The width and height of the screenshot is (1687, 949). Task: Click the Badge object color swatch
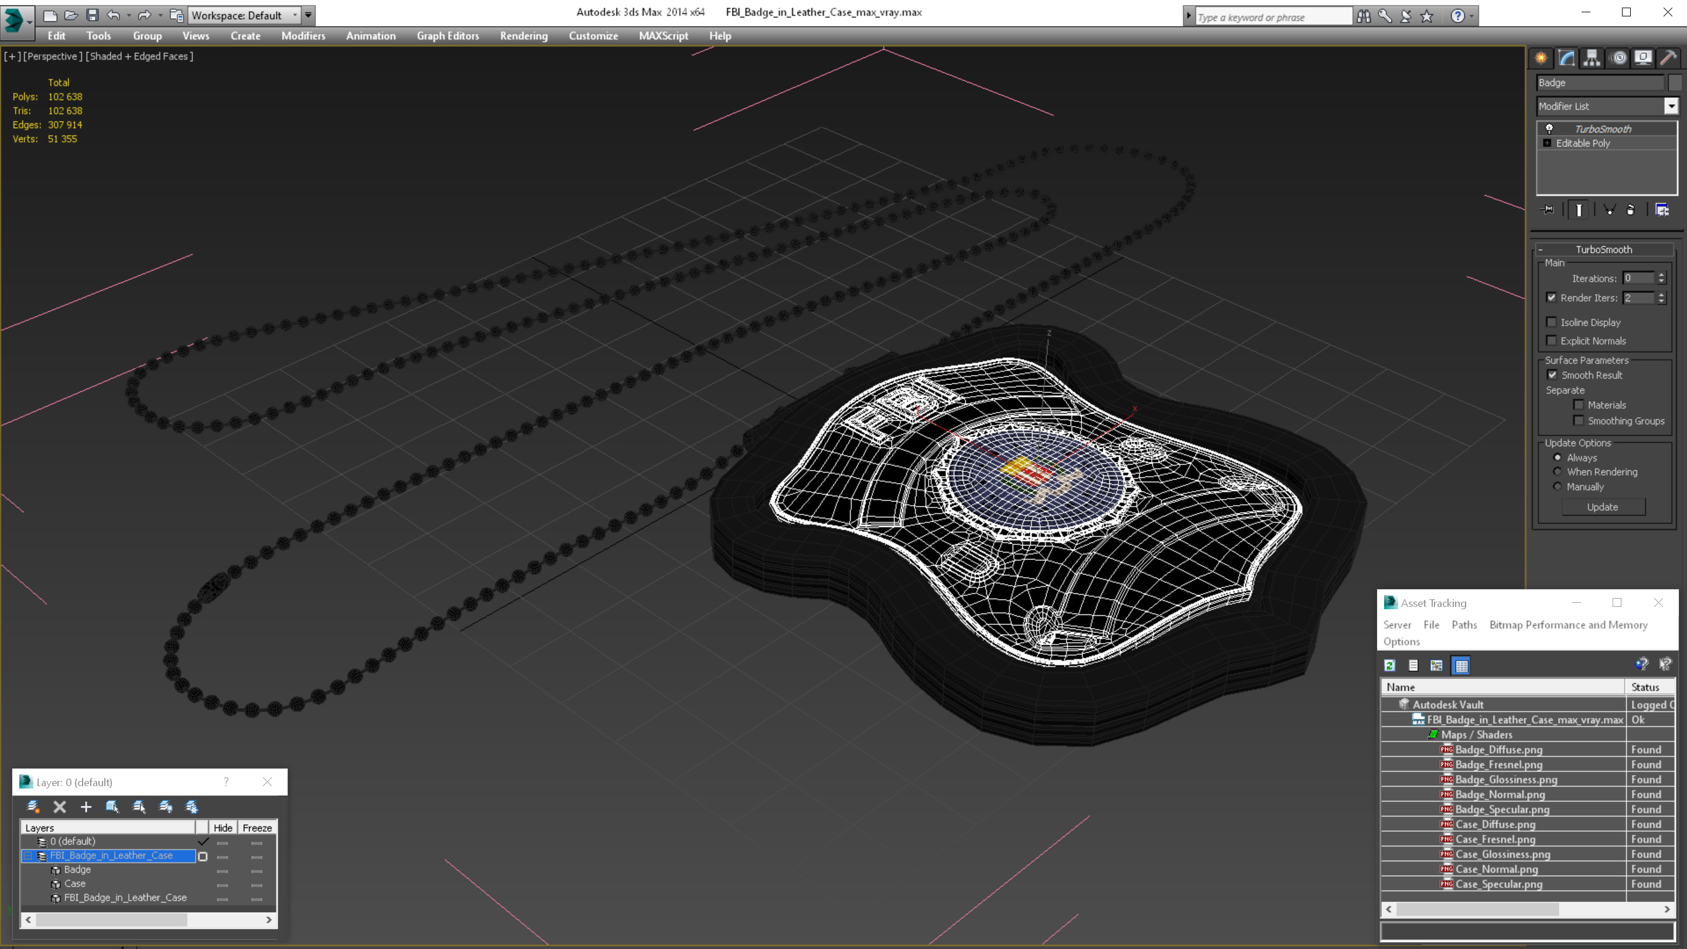tap(1675, 83)
